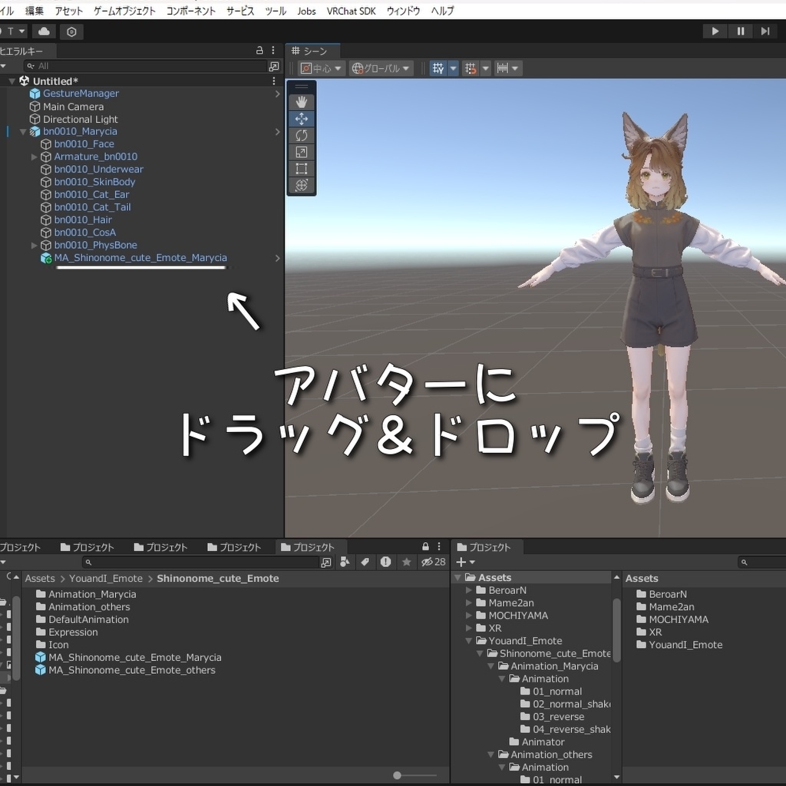This screenshot has height=786, width=786.
Task: Select the Move tool in scene
Action: coord(301,119)
